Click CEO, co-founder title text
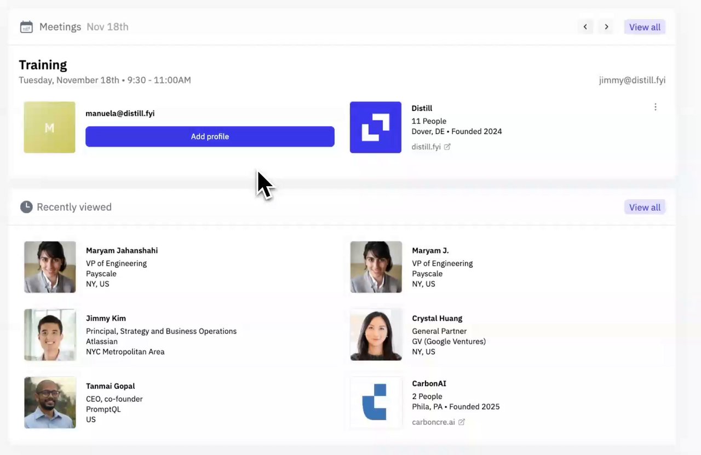This screenshot has height=455, width=701. point(114,399)
